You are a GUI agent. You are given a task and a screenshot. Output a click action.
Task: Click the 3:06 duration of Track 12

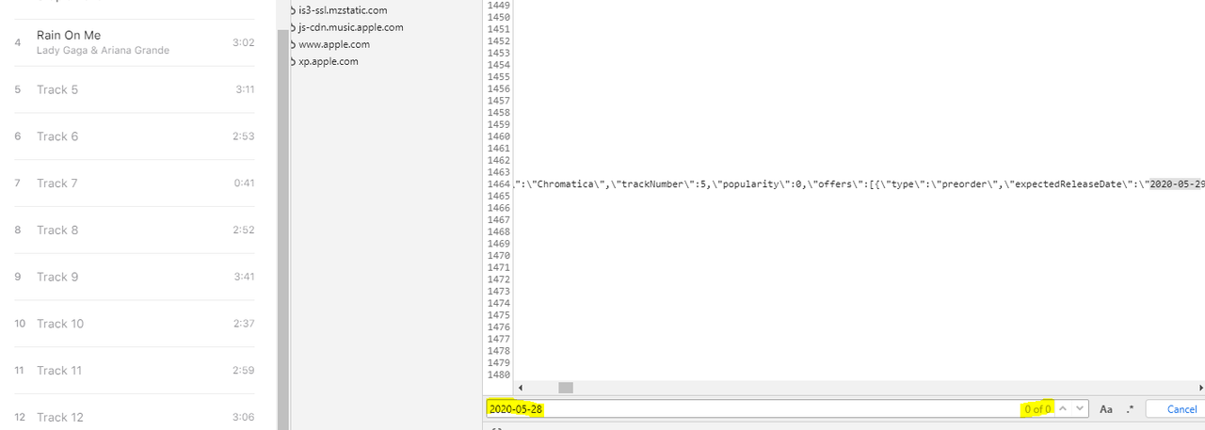coord(243,417)
